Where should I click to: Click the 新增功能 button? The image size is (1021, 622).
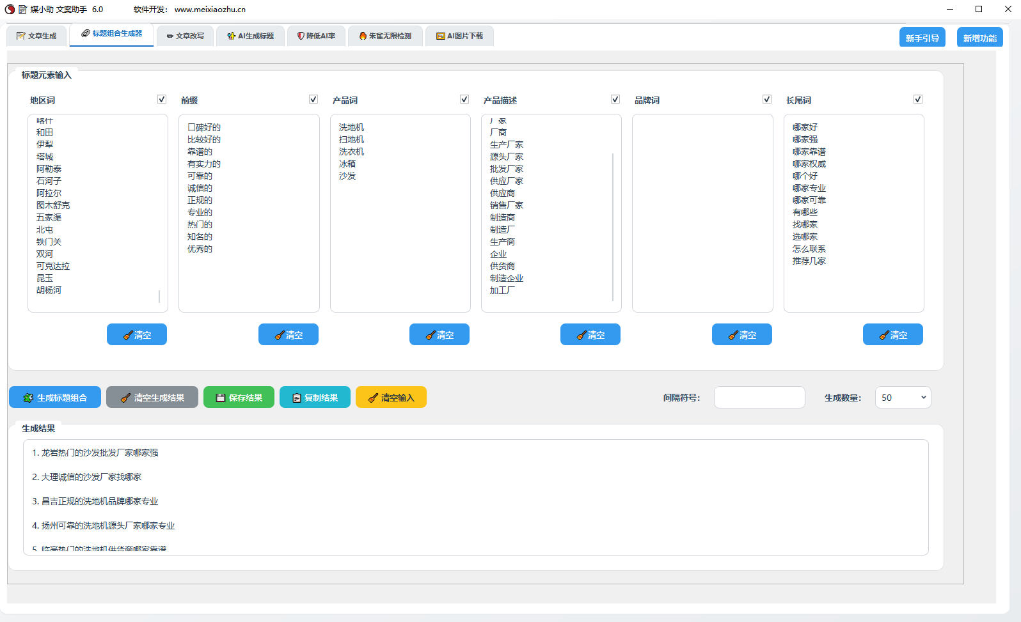pos(979,38)
